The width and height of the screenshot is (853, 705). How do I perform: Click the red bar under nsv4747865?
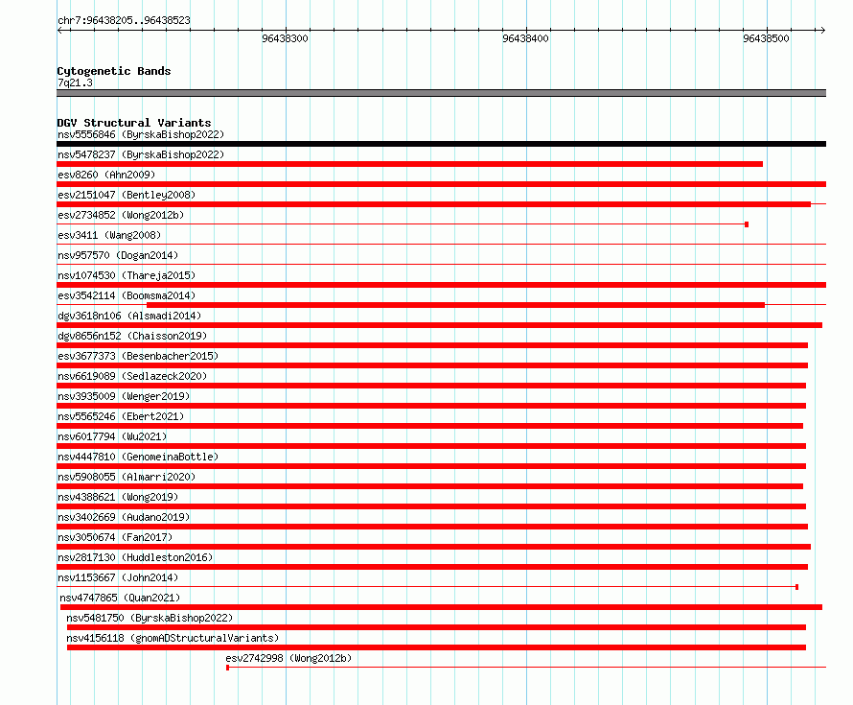click(x=441, y=607)
